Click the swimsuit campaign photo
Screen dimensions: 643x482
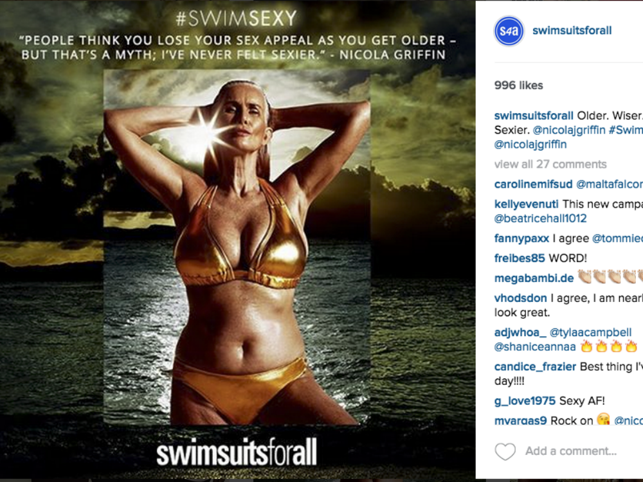pyautogui.click(x=237, y=247)
